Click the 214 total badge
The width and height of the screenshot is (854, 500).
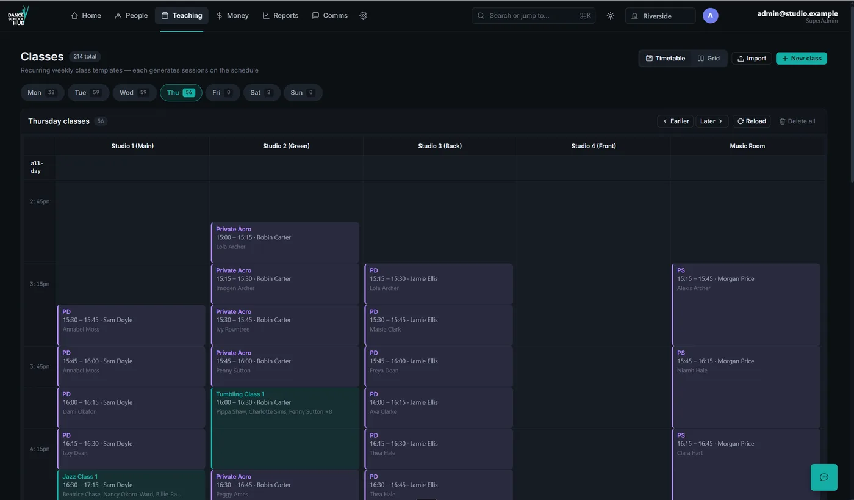click(85, 57)
